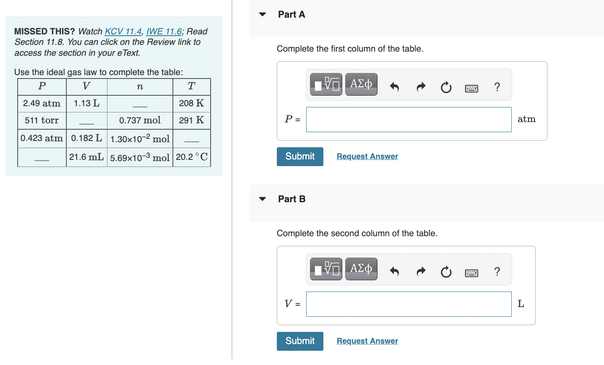Click the V answer input field
604x365 pixels.
(409, 304)
